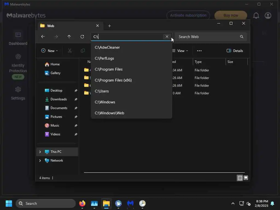Choose C:\Windows\Web suggestion
280x210 pixels.
132,113
